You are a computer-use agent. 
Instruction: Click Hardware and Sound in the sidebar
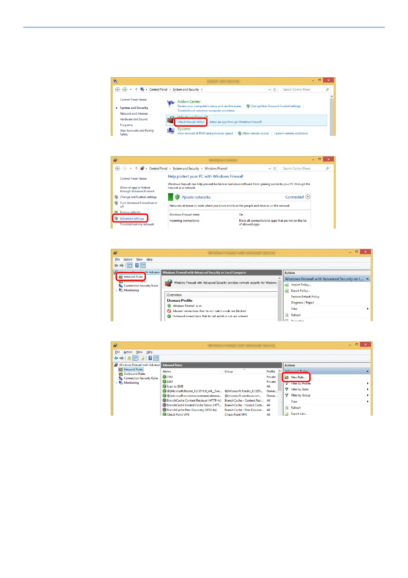coord(133,119)
